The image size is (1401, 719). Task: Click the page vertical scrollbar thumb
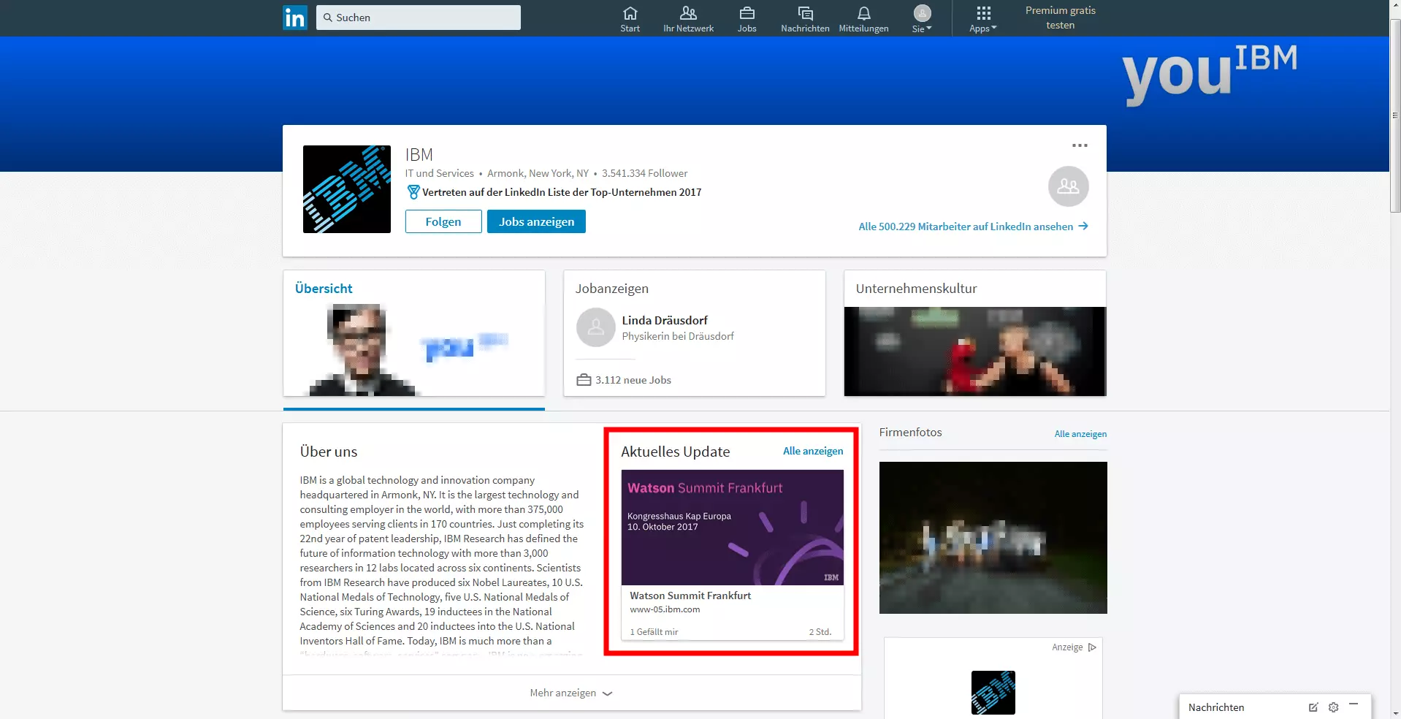(x=1394, y=115)
